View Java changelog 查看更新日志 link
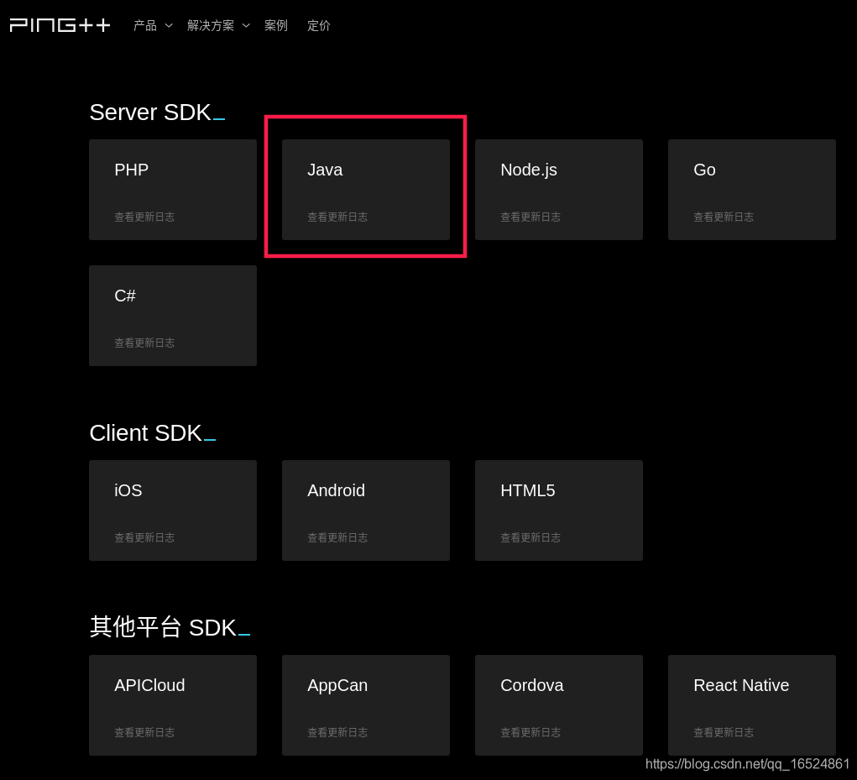The height and width of the screenshot is (780, 857). pos(337,217)
